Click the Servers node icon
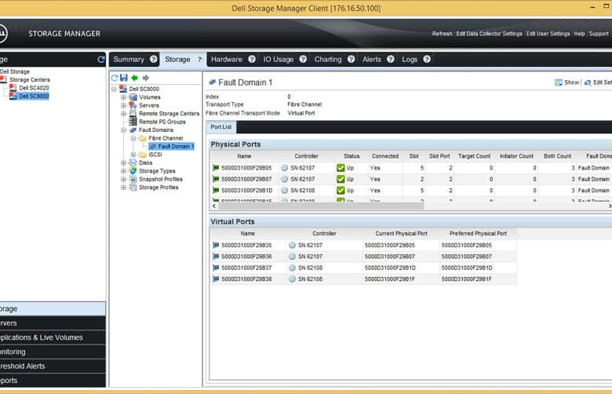This screenshot has height=394, width=612. [133, 105]
